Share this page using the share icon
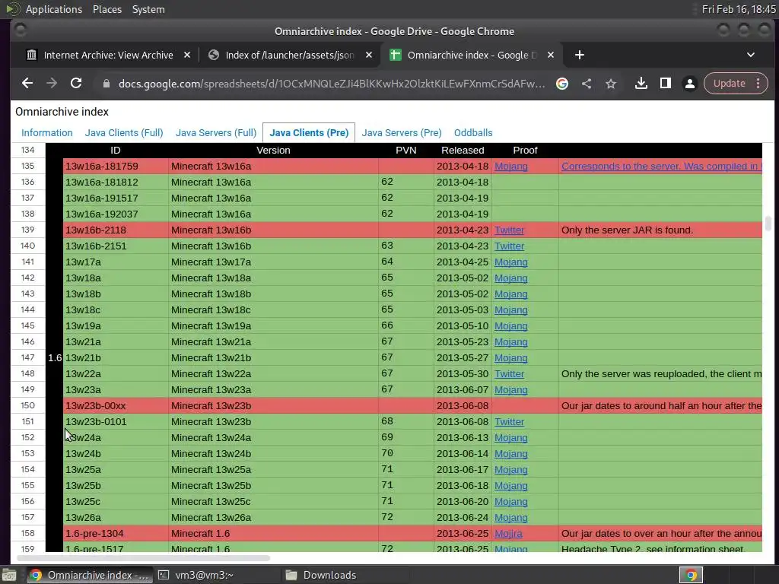This screenshot has width=779, height=584. (587, 84)
